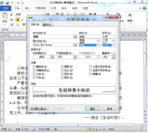This screenshot has height=133, width=148.
Task: Switch to the 插入 Insert ribbon tab
Action: point(28,8)
